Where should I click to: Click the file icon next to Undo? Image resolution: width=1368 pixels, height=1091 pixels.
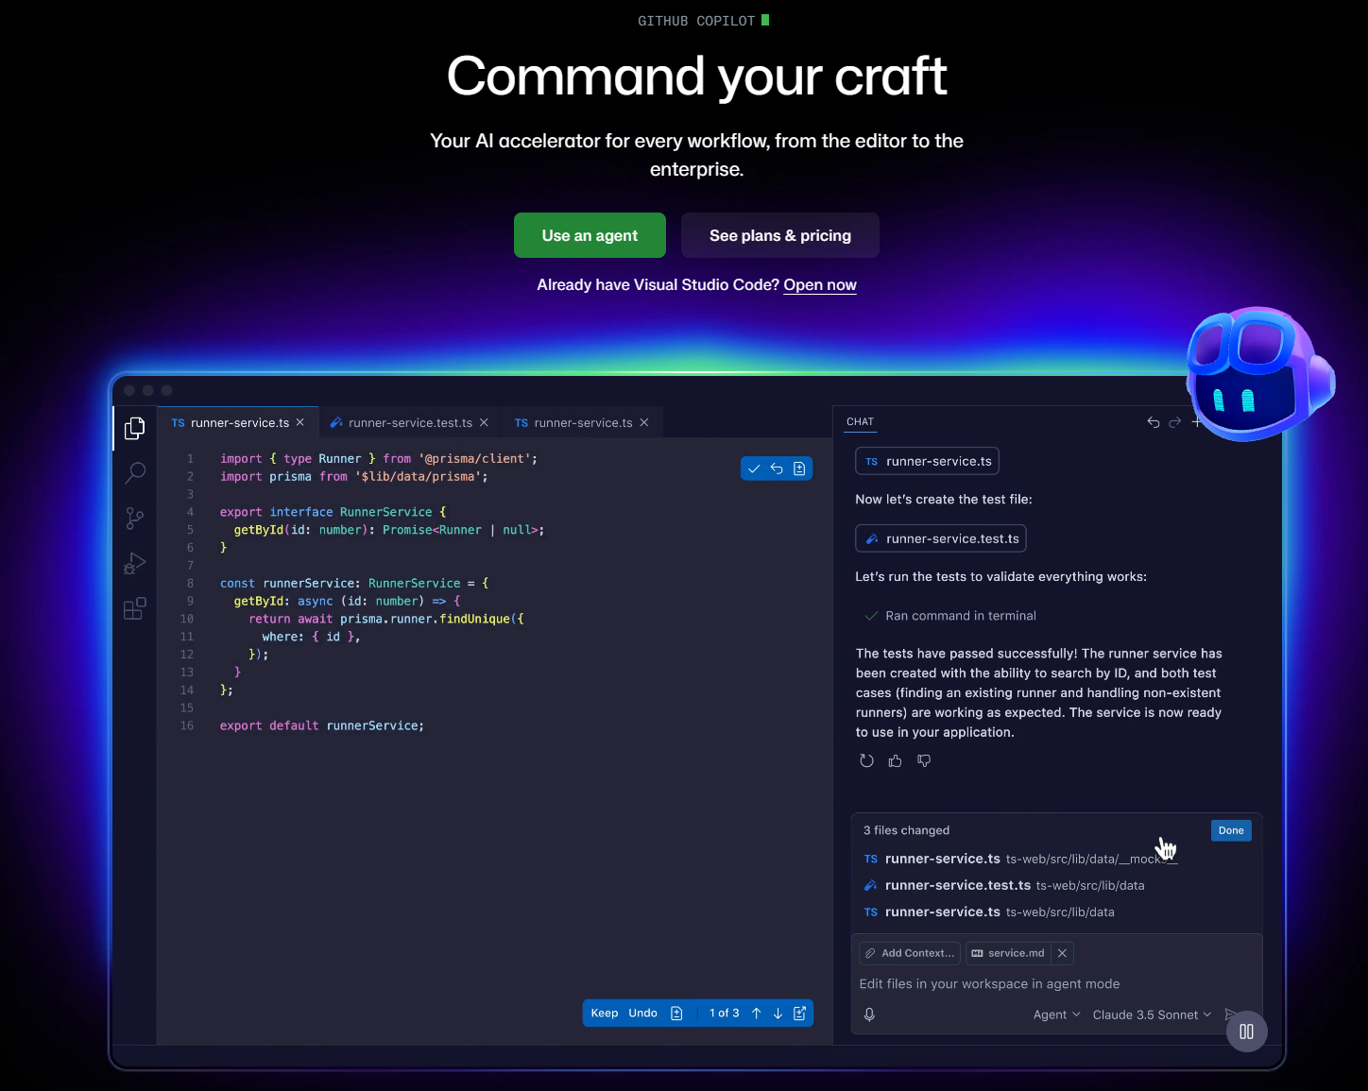click(x=676, y=1014)
